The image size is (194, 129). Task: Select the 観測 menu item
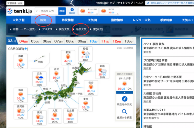43,20
